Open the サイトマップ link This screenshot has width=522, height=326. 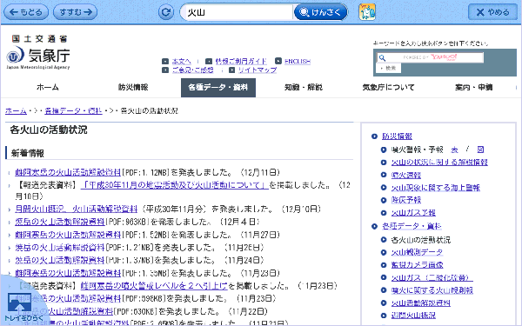[x=258, y=70]
